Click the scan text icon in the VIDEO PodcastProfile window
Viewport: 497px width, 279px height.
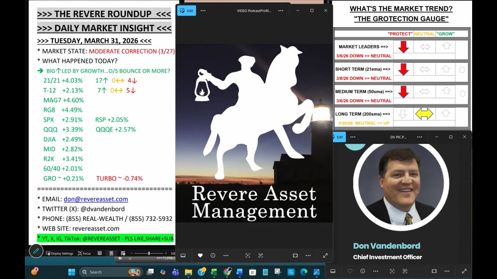pyautogui.click(x=261, y=255)
